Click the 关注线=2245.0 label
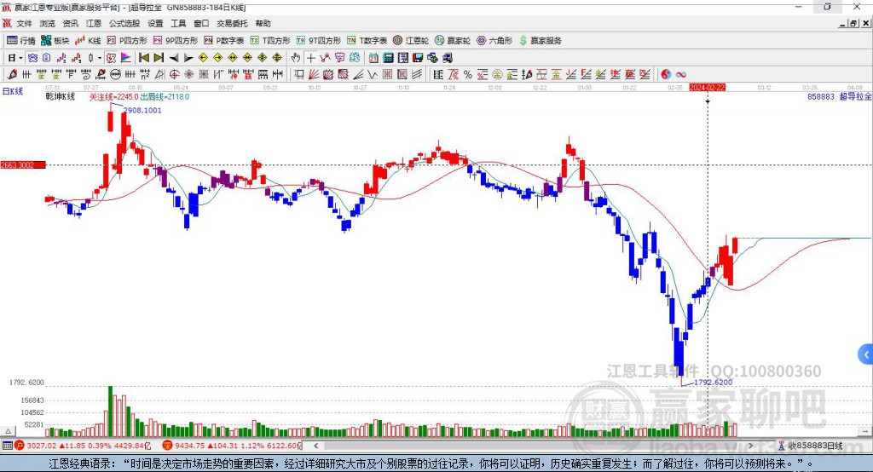Image resolution: width=873 pixels, height=472 pixels. pos(113,97)
